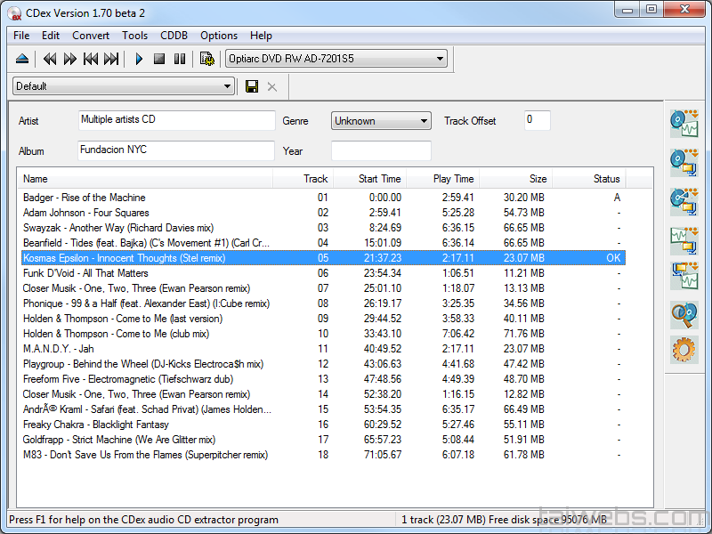Viewport: 712px width, 534px height.
Task: Click the play button in the toolbar
Action: point(139,59)
